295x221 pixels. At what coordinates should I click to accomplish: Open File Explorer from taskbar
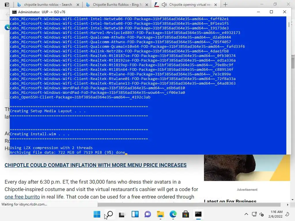160,214
